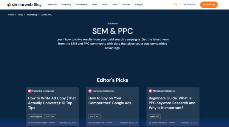Screen dimensions: 229x127
Task: Click the Marketing Intelligence icon on first card
Action: (30, 91)
